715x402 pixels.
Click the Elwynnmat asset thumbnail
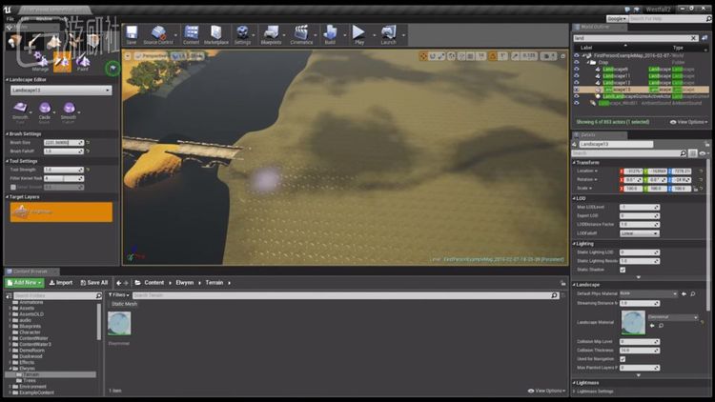click(x=119, y=324)
